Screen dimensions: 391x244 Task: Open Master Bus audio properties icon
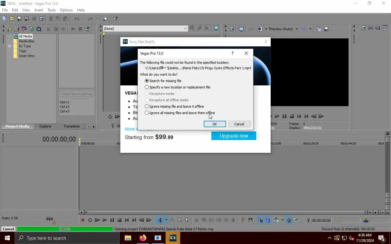pos(363,28)
